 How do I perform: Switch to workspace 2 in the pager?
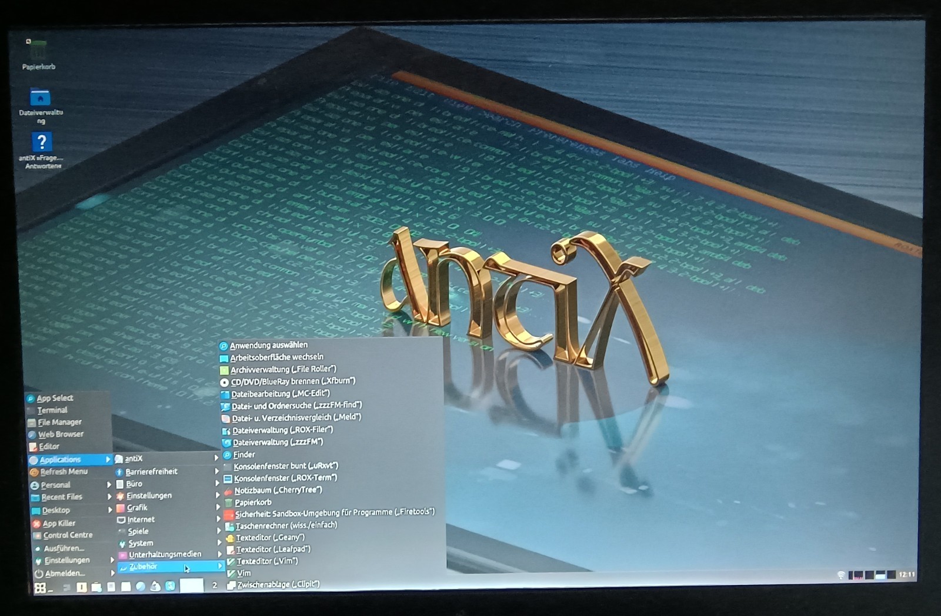215,585
